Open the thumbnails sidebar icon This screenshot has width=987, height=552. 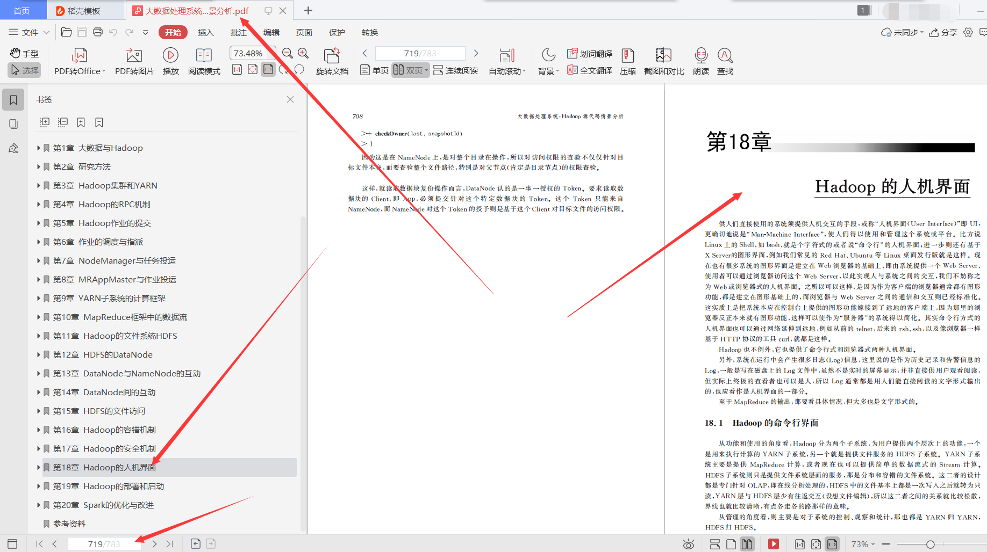click(13, 124)
